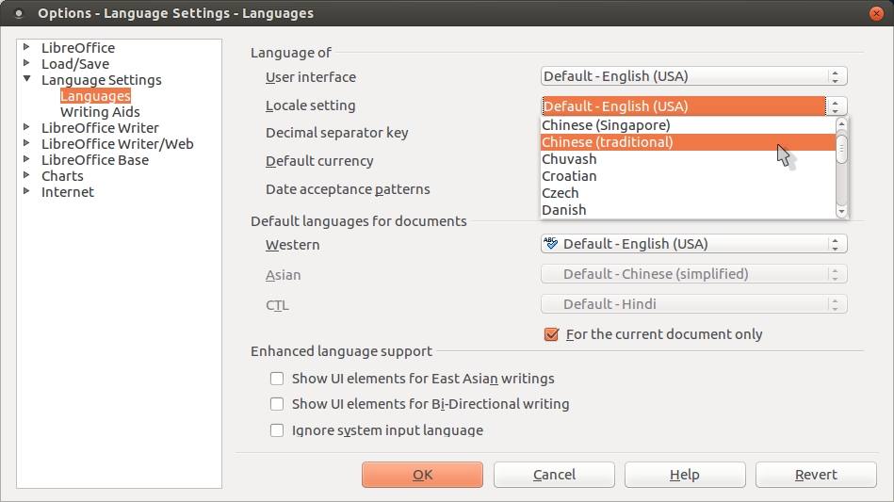Select Chinese (traditional) from locale list
Image resolution: width=894 pixels, height=502 pixels.
pyautogui.click(x=607, y=142)
